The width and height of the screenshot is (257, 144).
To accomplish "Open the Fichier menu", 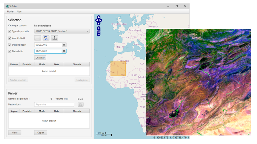I will (x=10, y=11).
